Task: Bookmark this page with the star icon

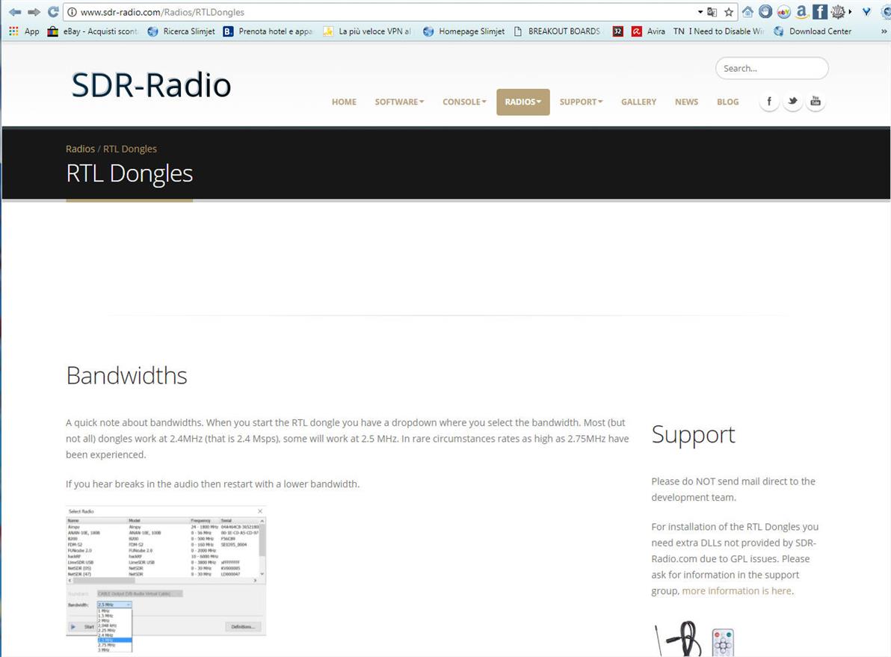Action: [729, 12]
